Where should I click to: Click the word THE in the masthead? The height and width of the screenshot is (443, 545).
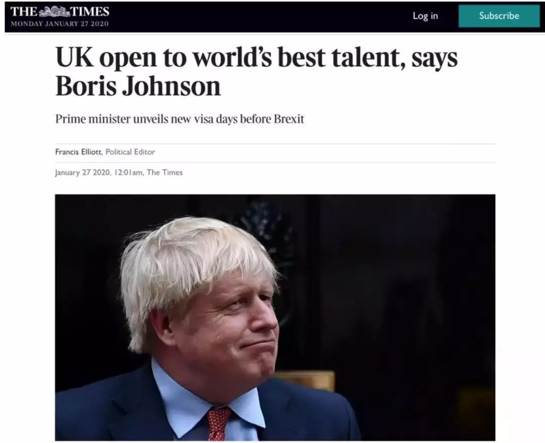24,12
